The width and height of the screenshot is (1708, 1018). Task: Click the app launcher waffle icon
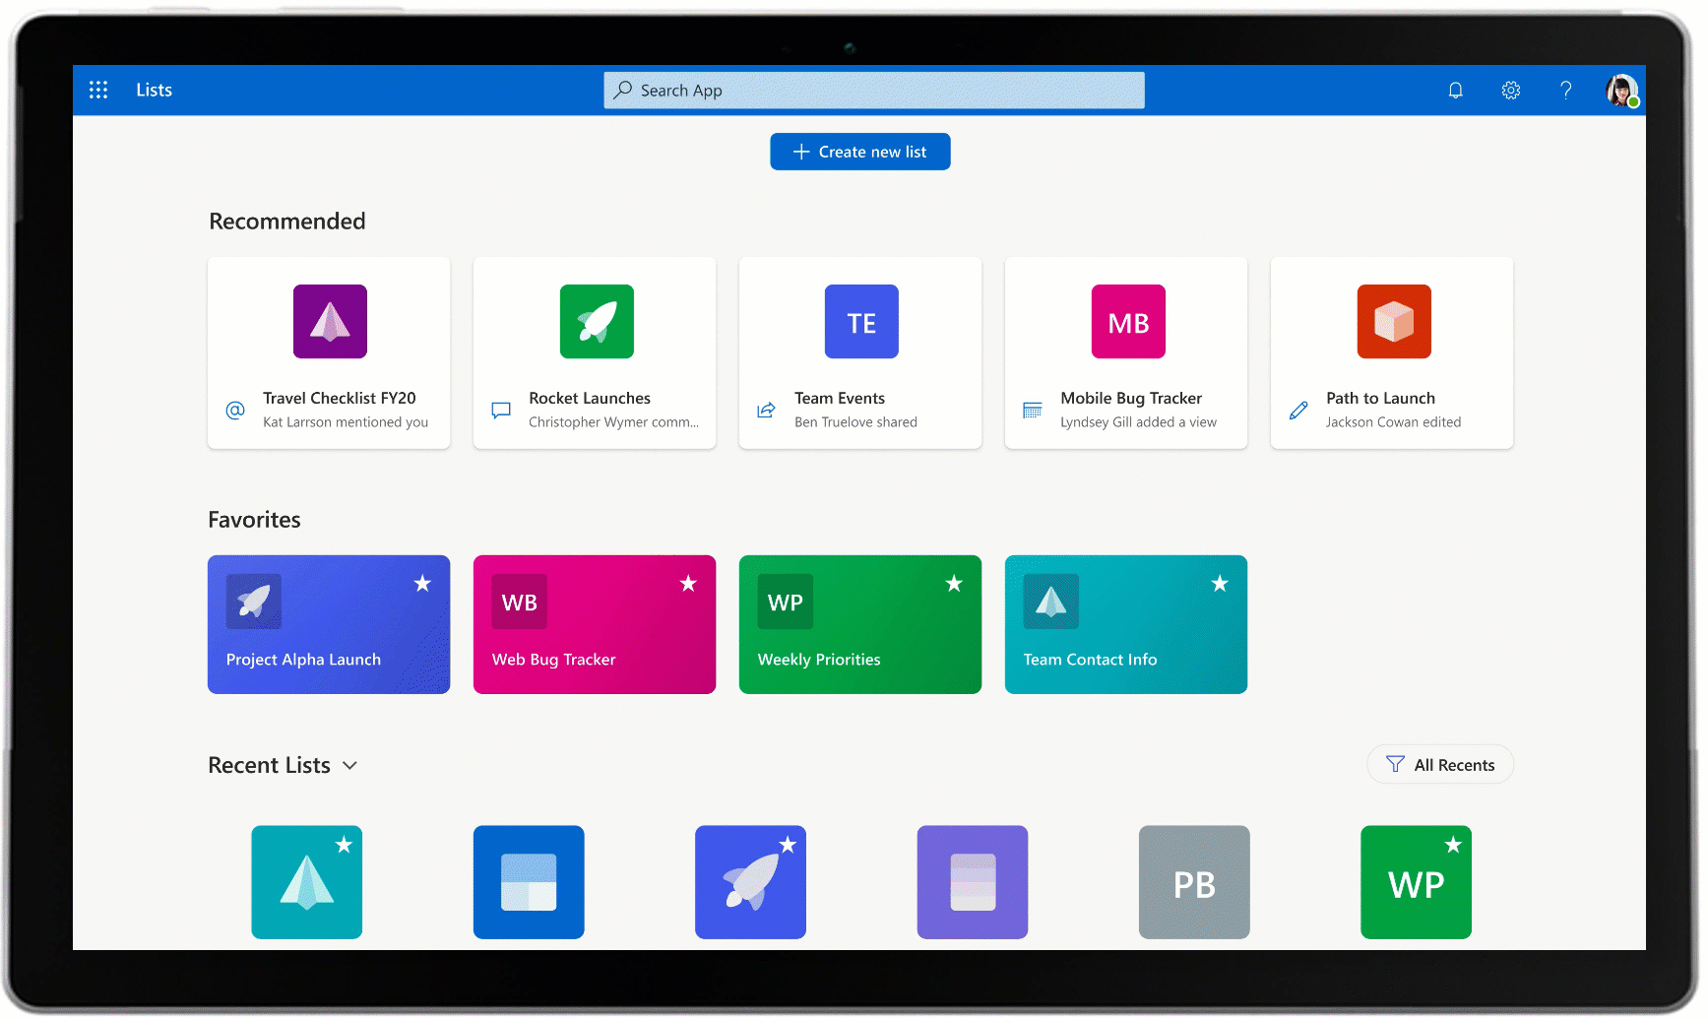(x=98, y=90)
